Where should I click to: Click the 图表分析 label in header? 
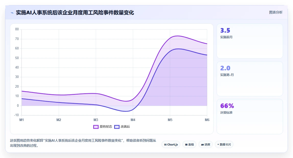276,12
